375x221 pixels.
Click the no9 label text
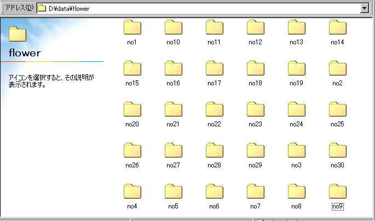[x=337, y=206]
